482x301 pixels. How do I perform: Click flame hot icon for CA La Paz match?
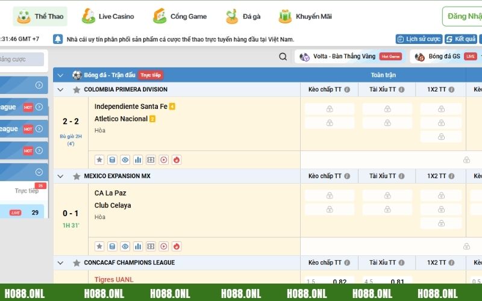coord(177,246)
